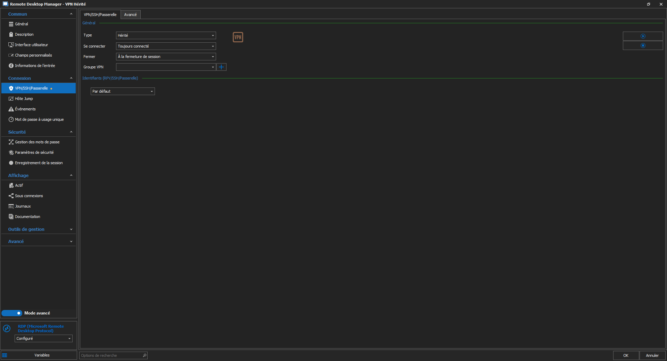
Task: Open Hôte Jump settings in sidebar
Action: pos(24,99)
